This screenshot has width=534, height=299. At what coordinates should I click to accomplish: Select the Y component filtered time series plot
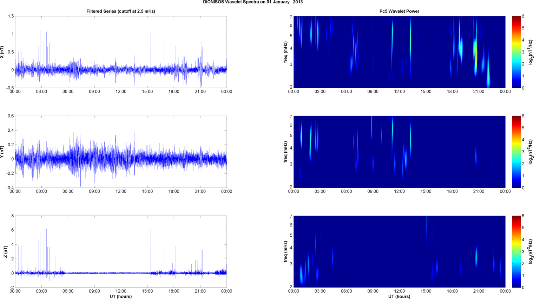point(121,152)
